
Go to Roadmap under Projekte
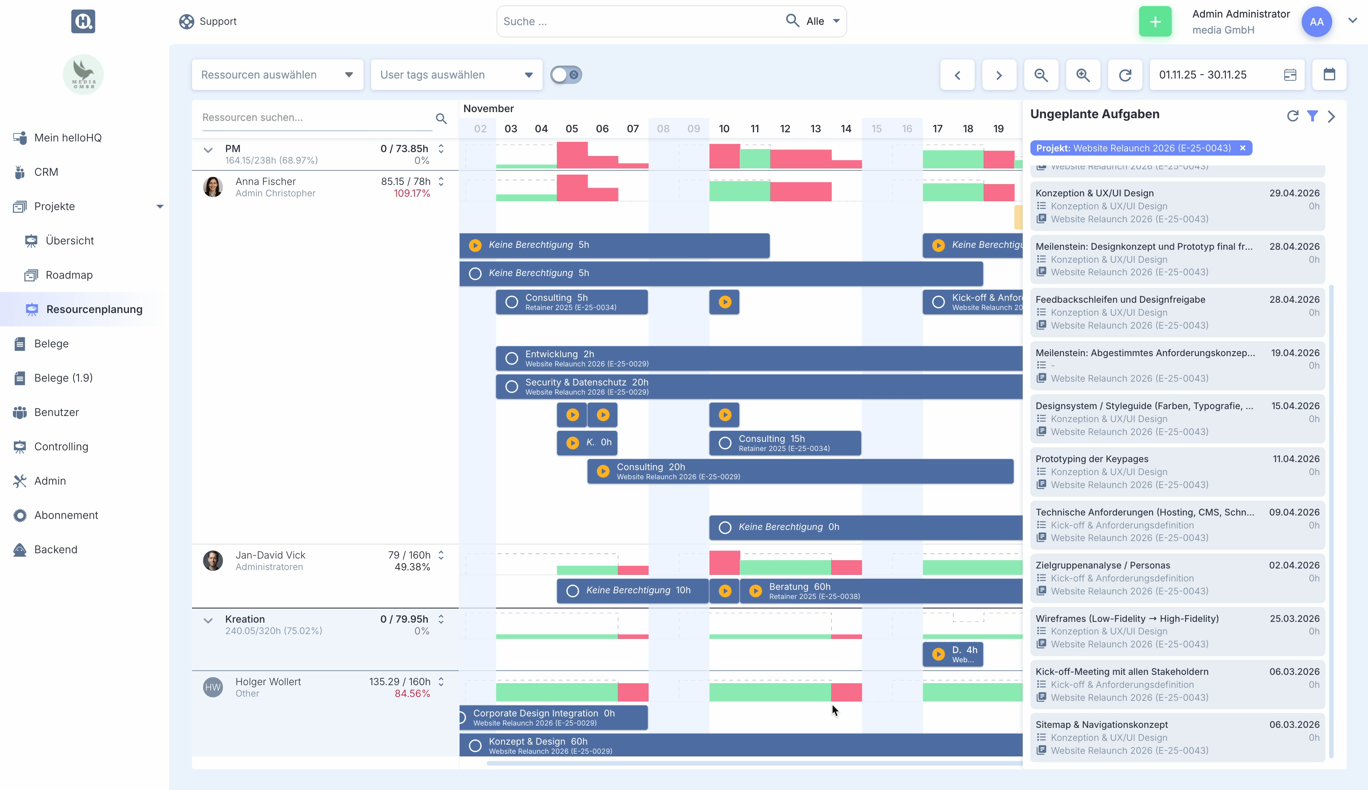(x=69, y=275)
